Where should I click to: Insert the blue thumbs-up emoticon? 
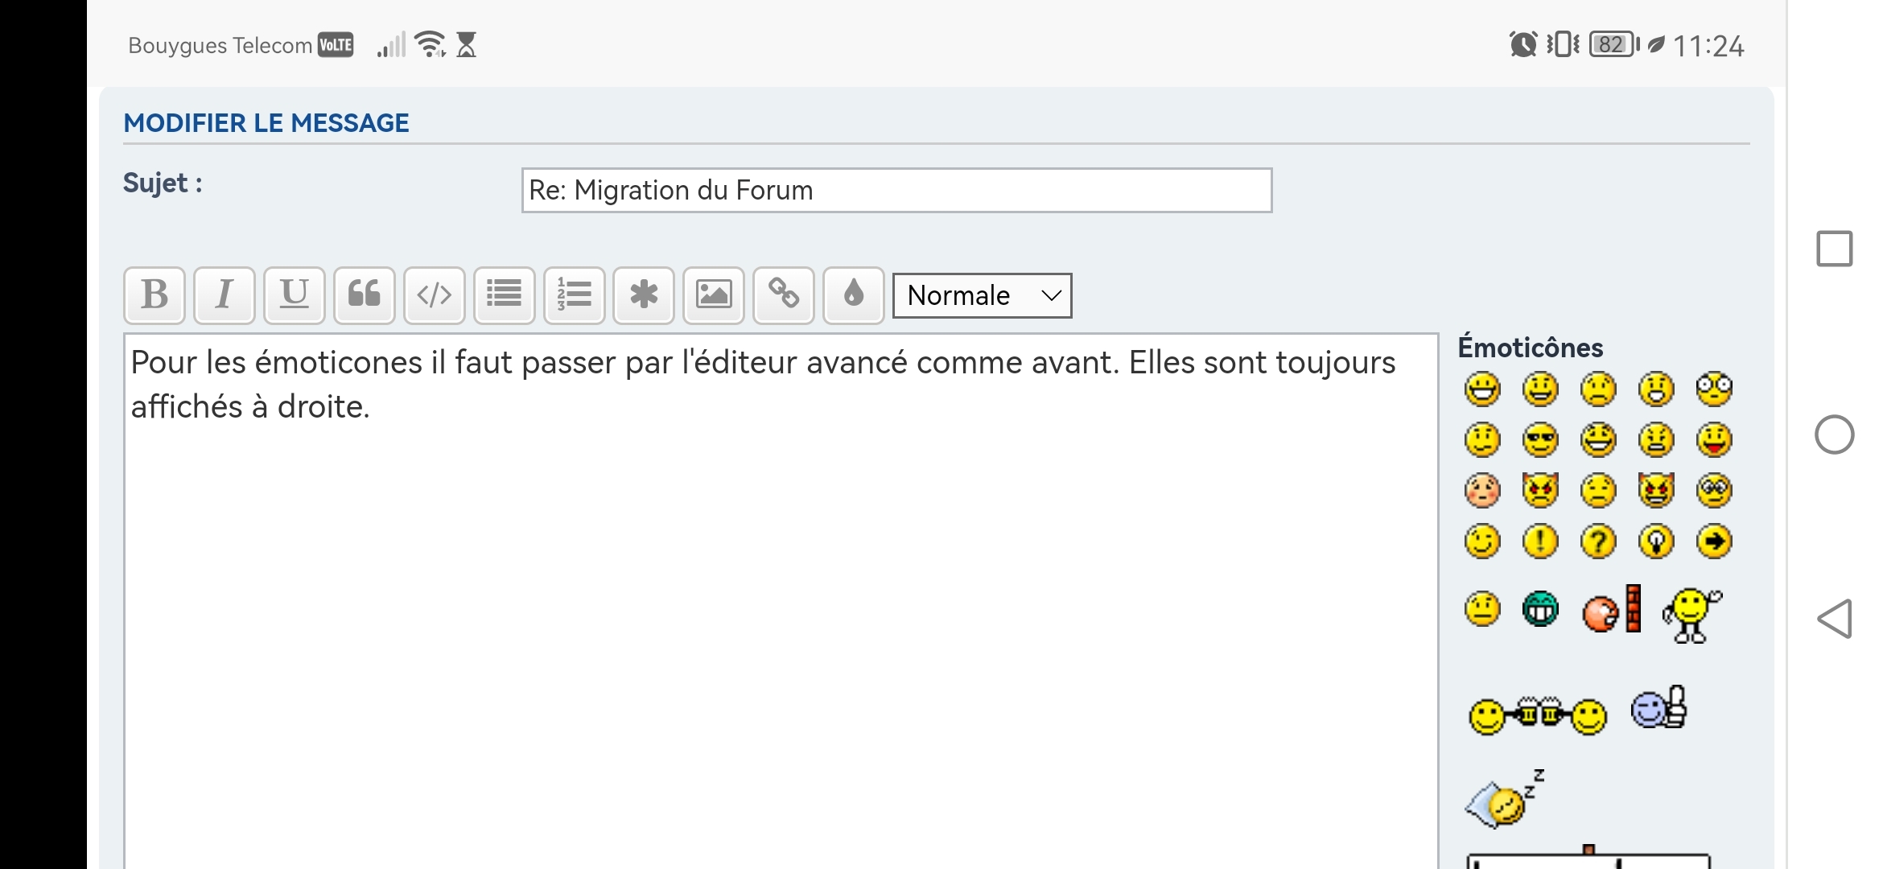(1658, 709)
